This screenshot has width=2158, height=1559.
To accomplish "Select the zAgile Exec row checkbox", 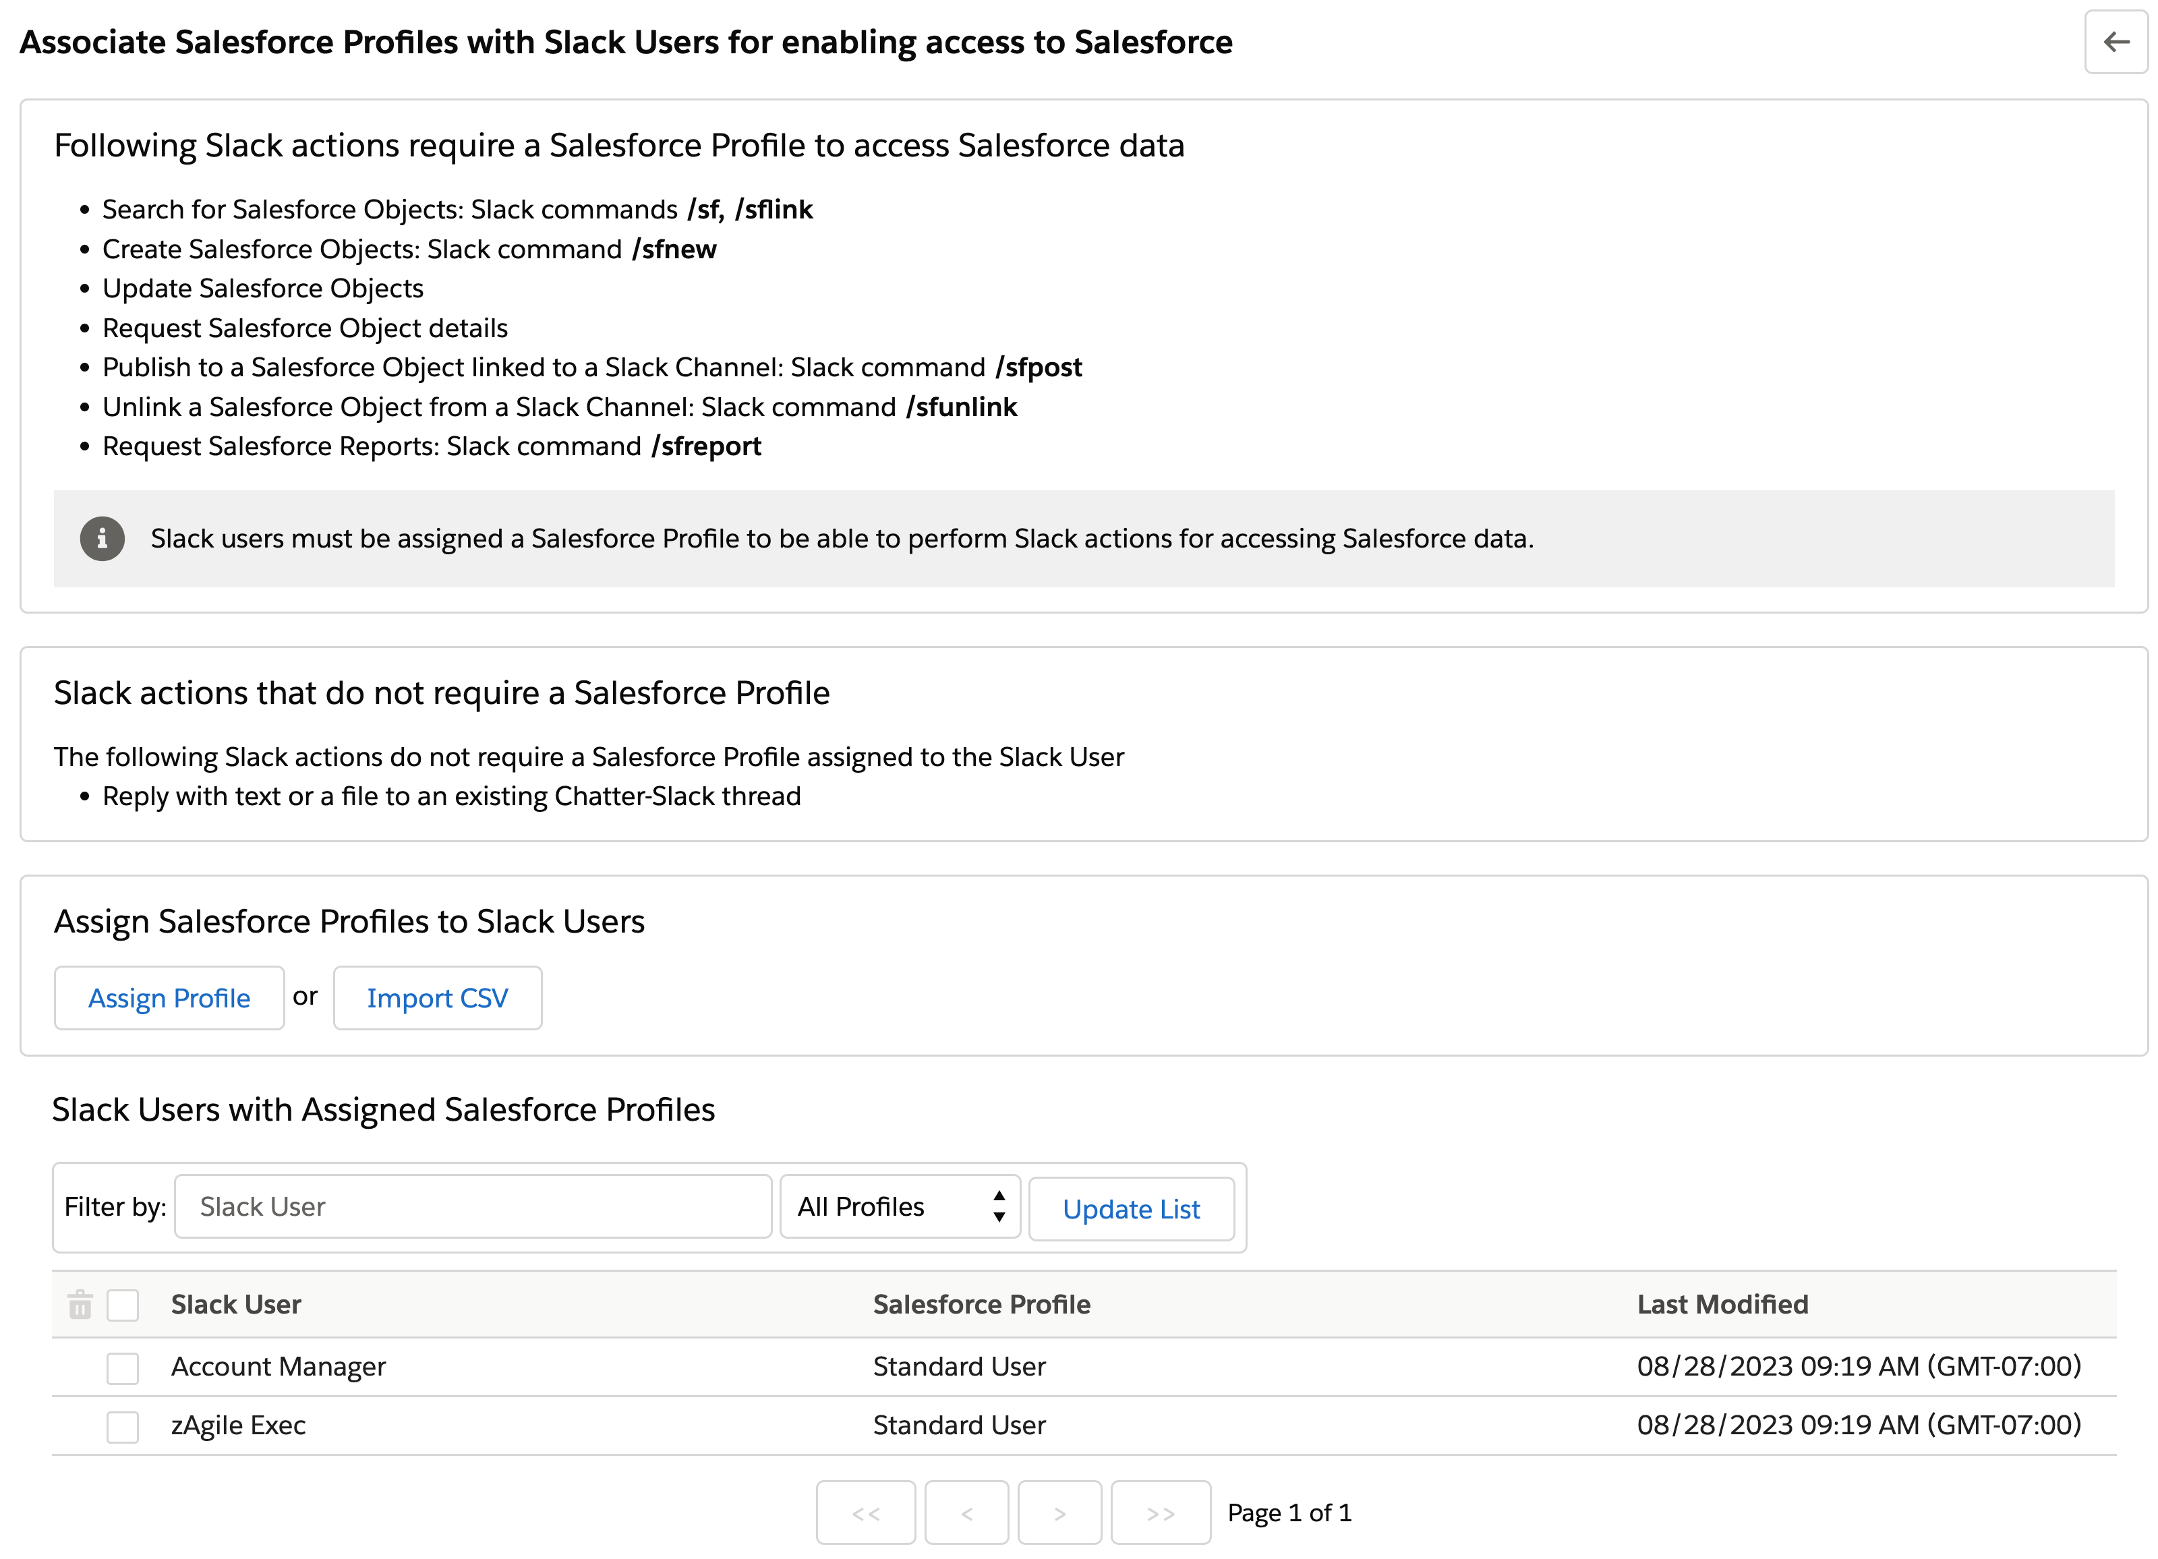I will click(x=123, y=1427).
